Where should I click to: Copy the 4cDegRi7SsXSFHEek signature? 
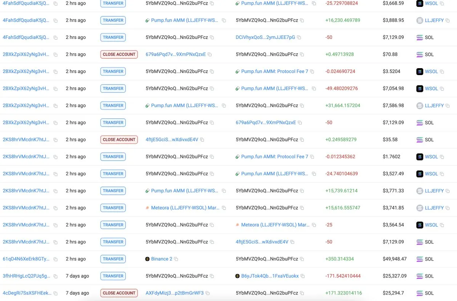point(55,293)
